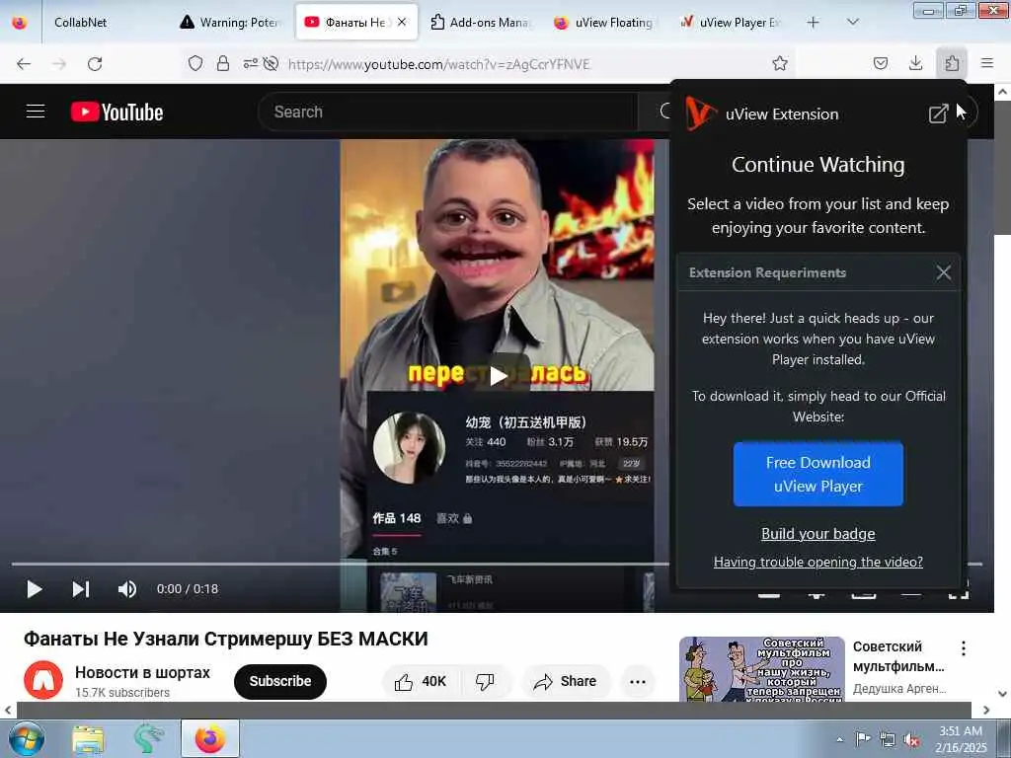Open Новости в шортах channel avatar
This screenshot has height=758, width=1011.
(43, 681)
